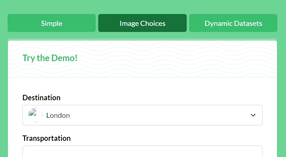Click the white form area above Destination
The image size is (286, 157).
click(142, 86)
